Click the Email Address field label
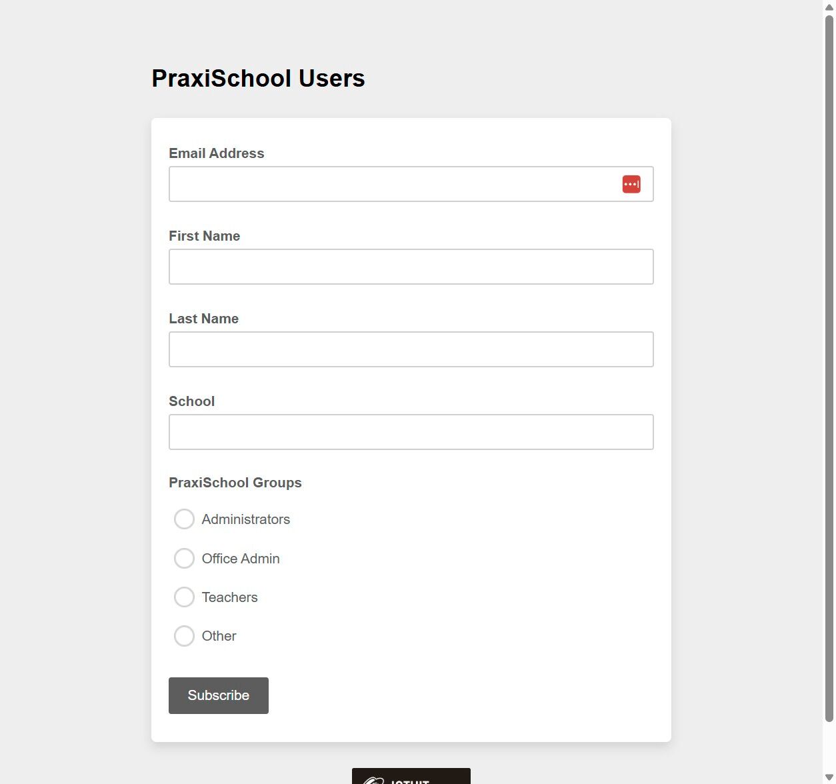Screen dimensions: 836x784 click(x=216, y=153)
